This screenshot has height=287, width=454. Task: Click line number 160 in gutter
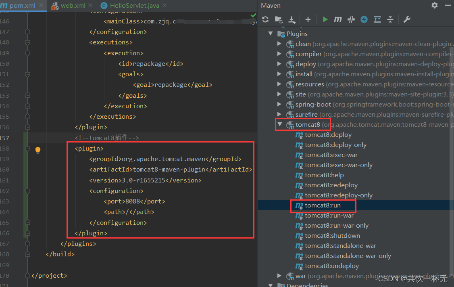tap(4, 169)
